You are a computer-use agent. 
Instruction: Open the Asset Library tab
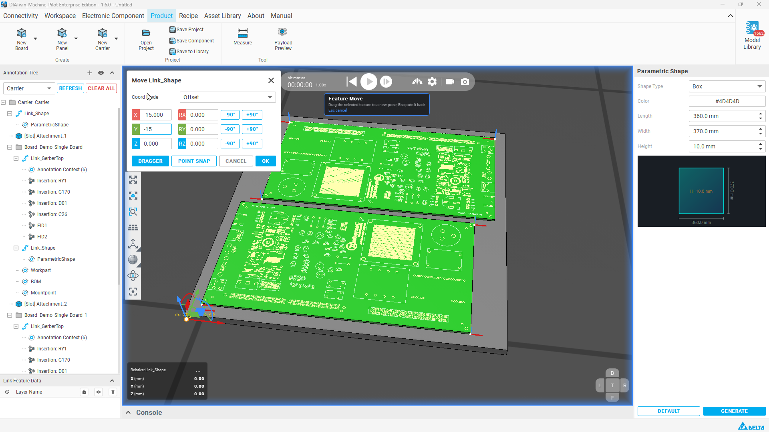click(222, 16)
